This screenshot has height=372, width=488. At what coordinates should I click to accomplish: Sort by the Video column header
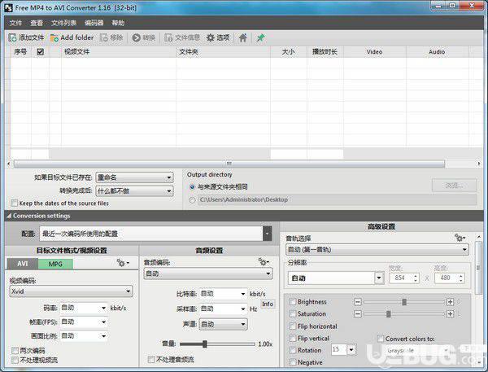pyautogui.click(x=374, y=52)
